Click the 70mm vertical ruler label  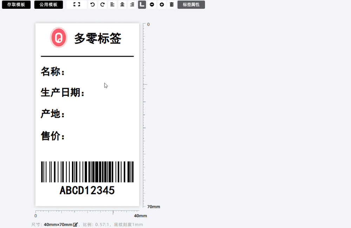pos(154,207)
